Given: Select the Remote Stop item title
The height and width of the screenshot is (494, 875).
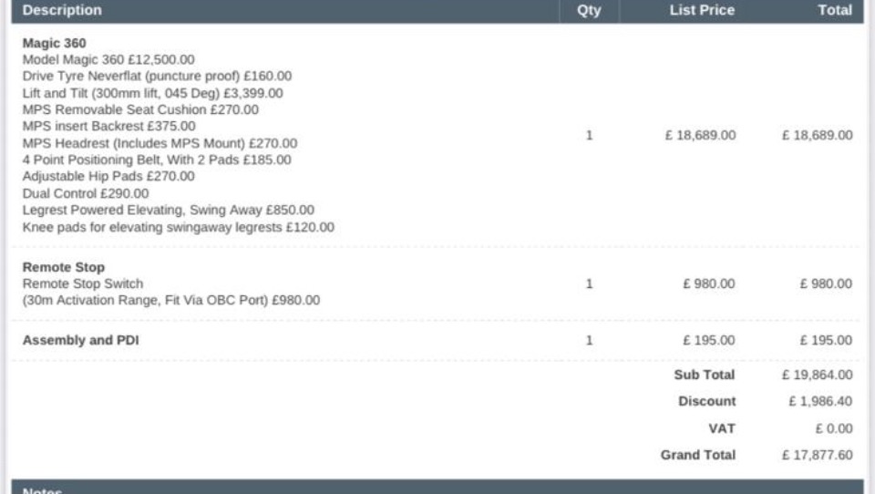Looking at the screenshot, I should coord(64,267).
